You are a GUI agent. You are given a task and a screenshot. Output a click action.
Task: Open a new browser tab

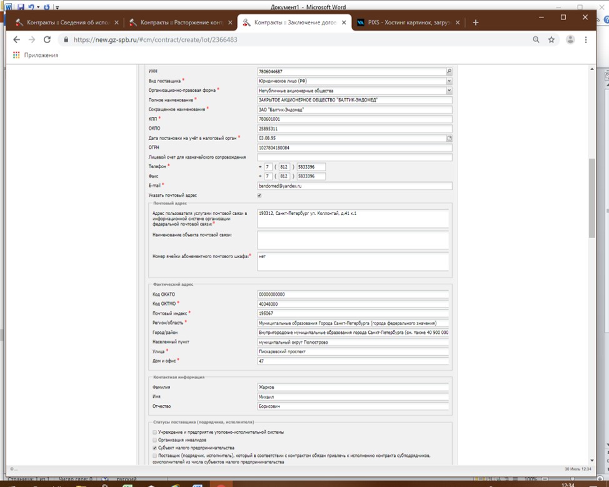(x=475, y=23)
